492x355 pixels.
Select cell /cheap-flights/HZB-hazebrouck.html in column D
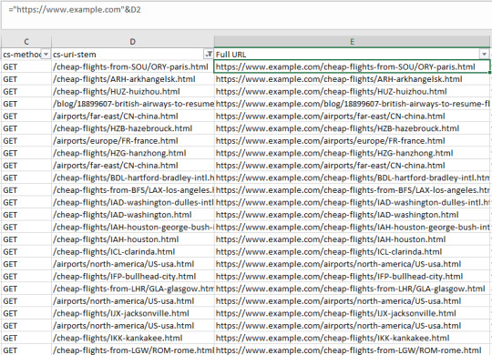133,128
